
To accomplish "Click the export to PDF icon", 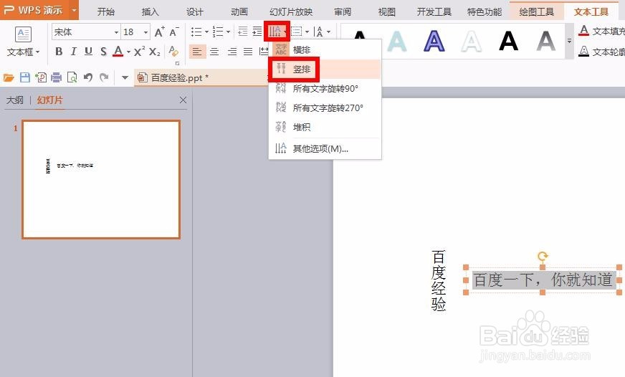I will (41, 77).
